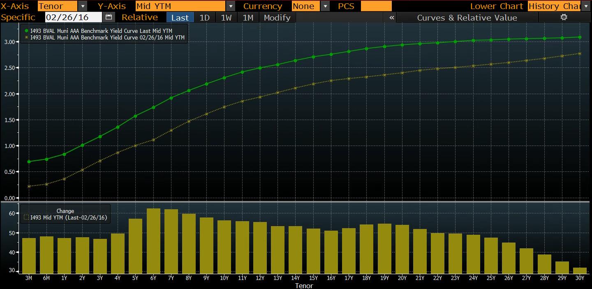The image size is (592, 289).
Task: Switch to the 1W tab
Action: (x=226, y=17)
